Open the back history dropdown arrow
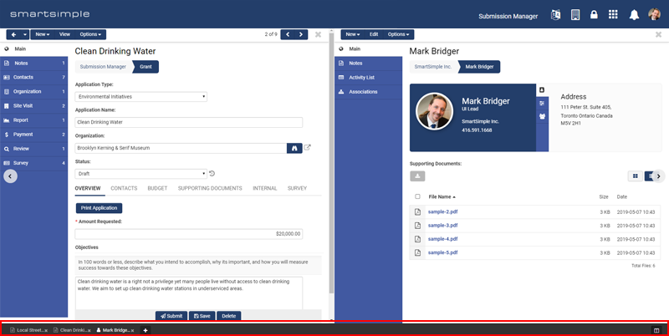Viewport: 669px width, 336px height. click(x=25, y=34)
